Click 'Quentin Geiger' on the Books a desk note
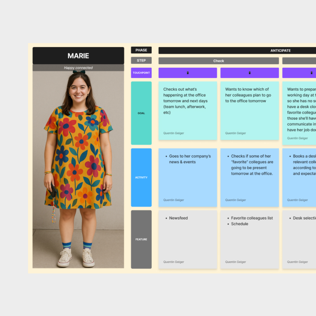316x316 pixels. coord(297,200)
